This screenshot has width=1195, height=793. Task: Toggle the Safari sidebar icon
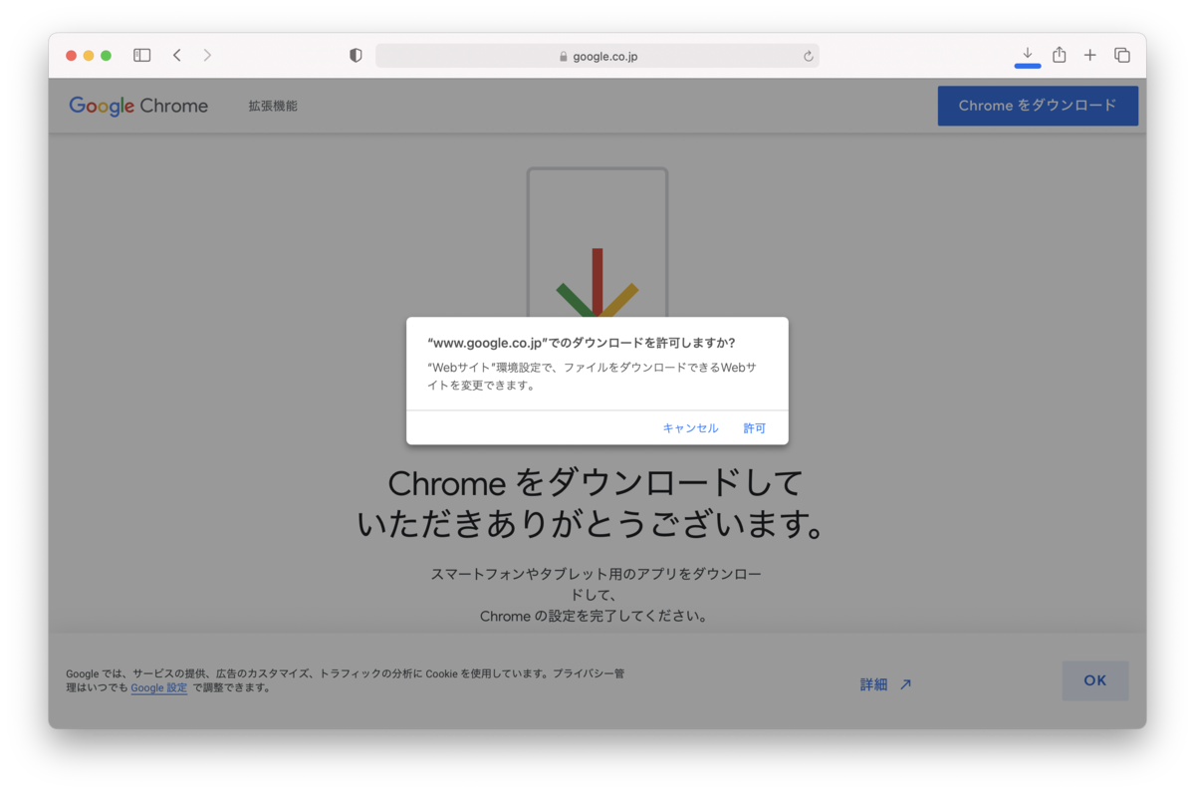click(142, 56)
